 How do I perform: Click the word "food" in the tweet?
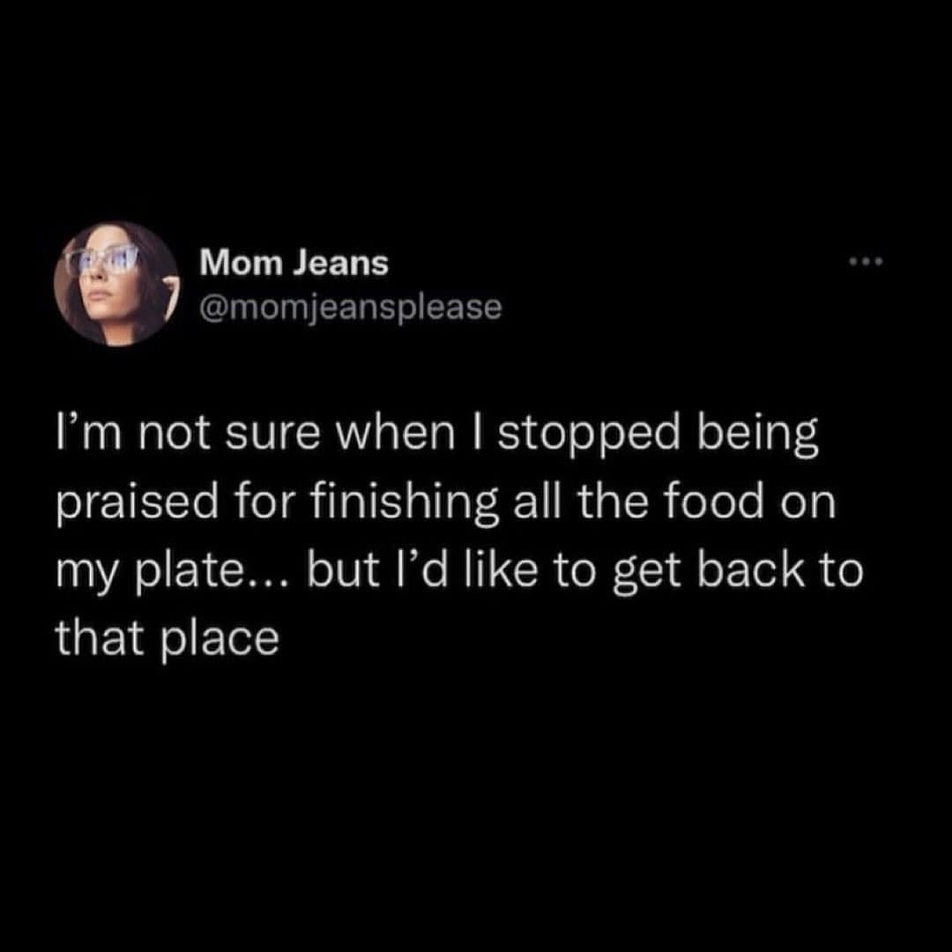(713, 502)
